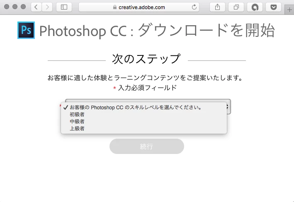The width and height of the screenshot is (294, 202).
Task: Select 上級者 skill level option
Action: coord(144,128)
